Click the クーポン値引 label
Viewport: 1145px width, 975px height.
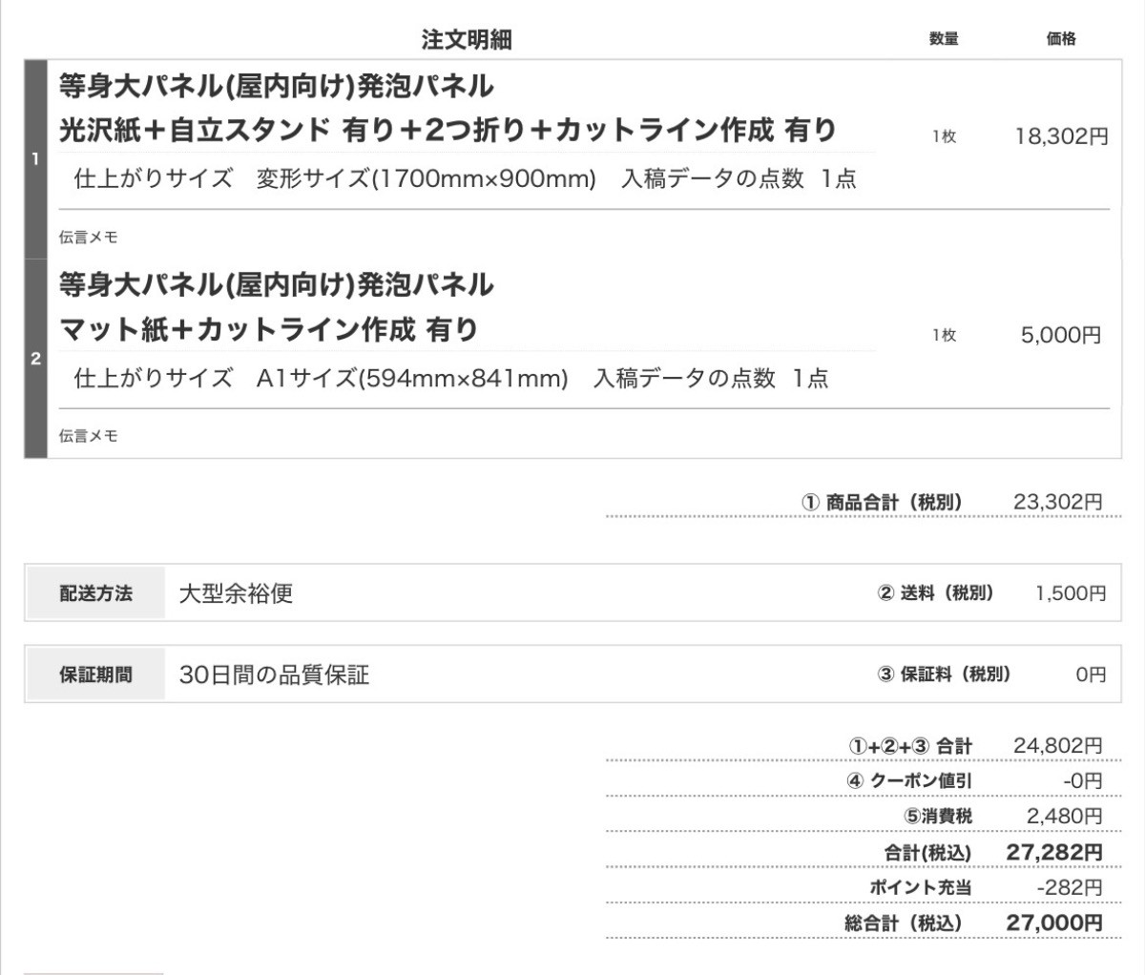point(921,780)
